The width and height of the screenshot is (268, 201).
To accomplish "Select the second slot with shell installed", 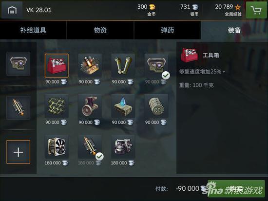I will pyautogui.click(x=19, y=108).
